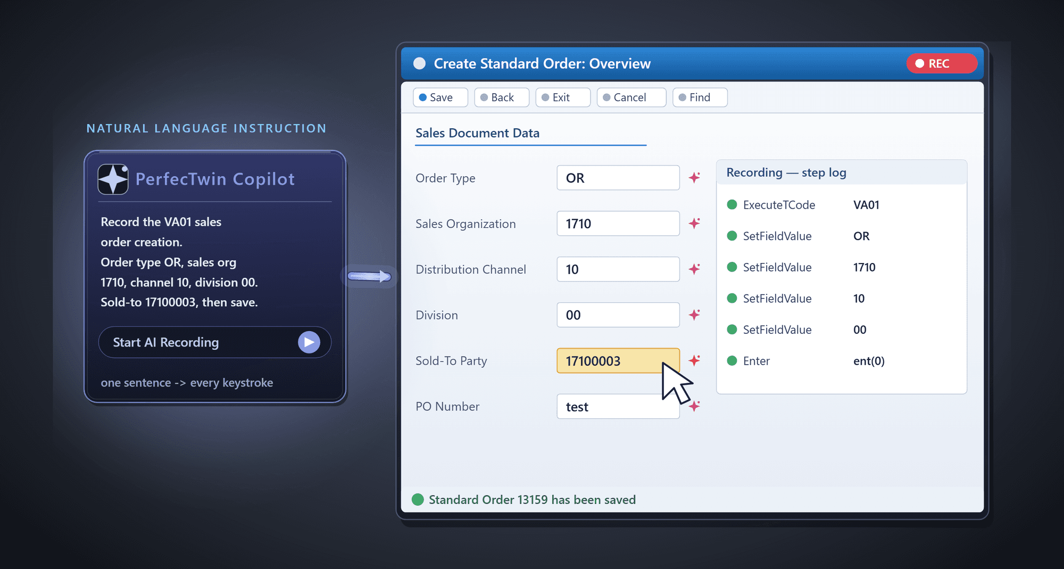Click the Natural Language Instruction heading
The height and width of the screenshot is (569, 1064).
(206, 128)
